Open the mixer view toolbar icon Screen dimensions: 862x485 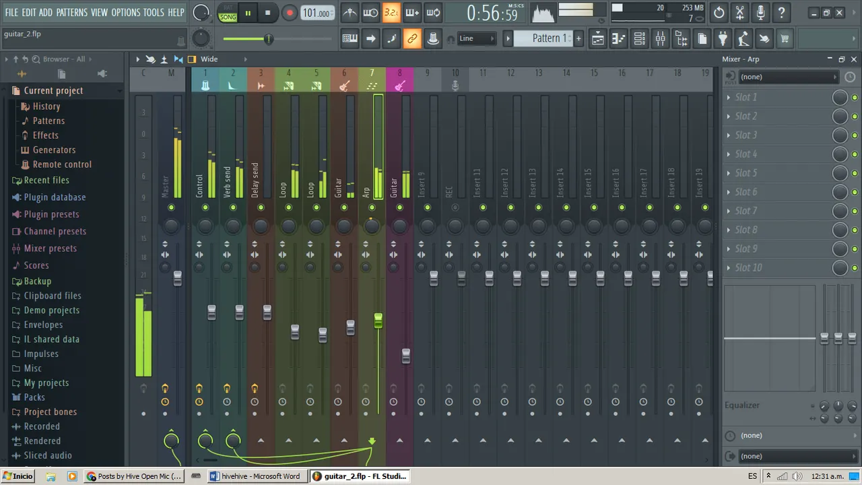coord(660,38)
